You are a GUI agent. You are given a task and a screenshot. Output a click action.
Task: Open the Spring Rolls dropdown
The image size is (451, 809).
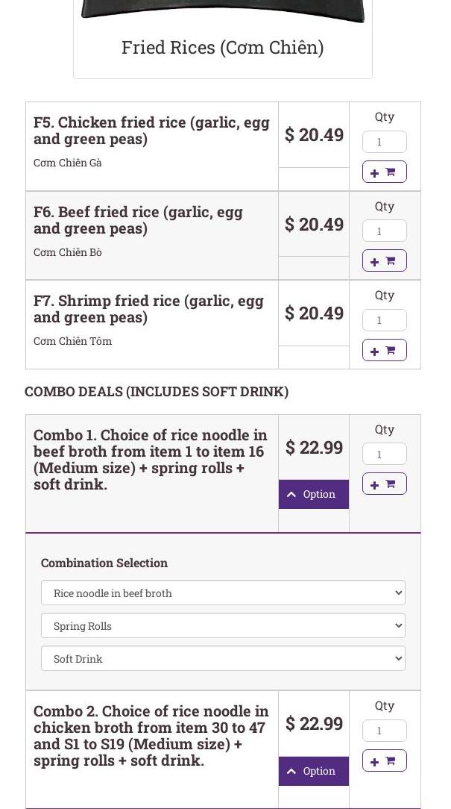coord(223,625)
